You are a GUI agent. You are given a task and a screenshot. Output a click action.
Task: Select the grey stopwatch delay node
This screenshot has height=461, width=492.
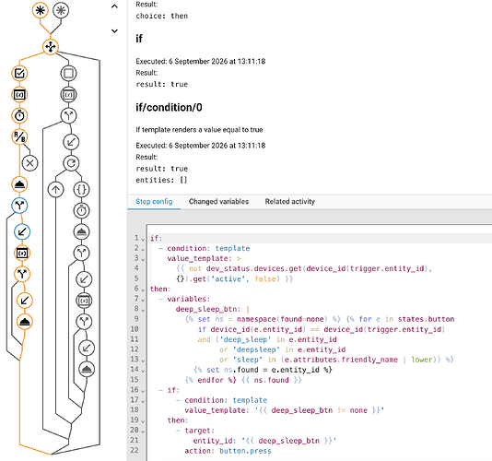(82, 211)
